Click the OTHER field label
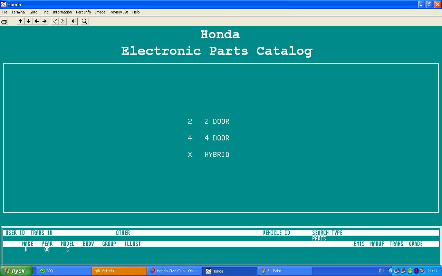 pos(123,233)
